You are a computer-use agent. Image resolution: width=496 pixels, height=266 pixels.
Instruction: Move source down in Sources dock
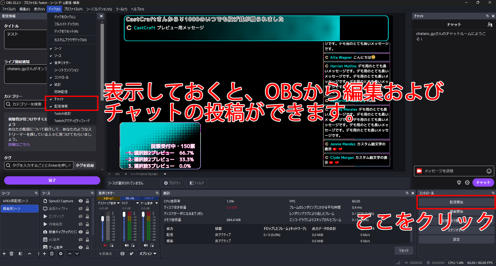(77, 254)
